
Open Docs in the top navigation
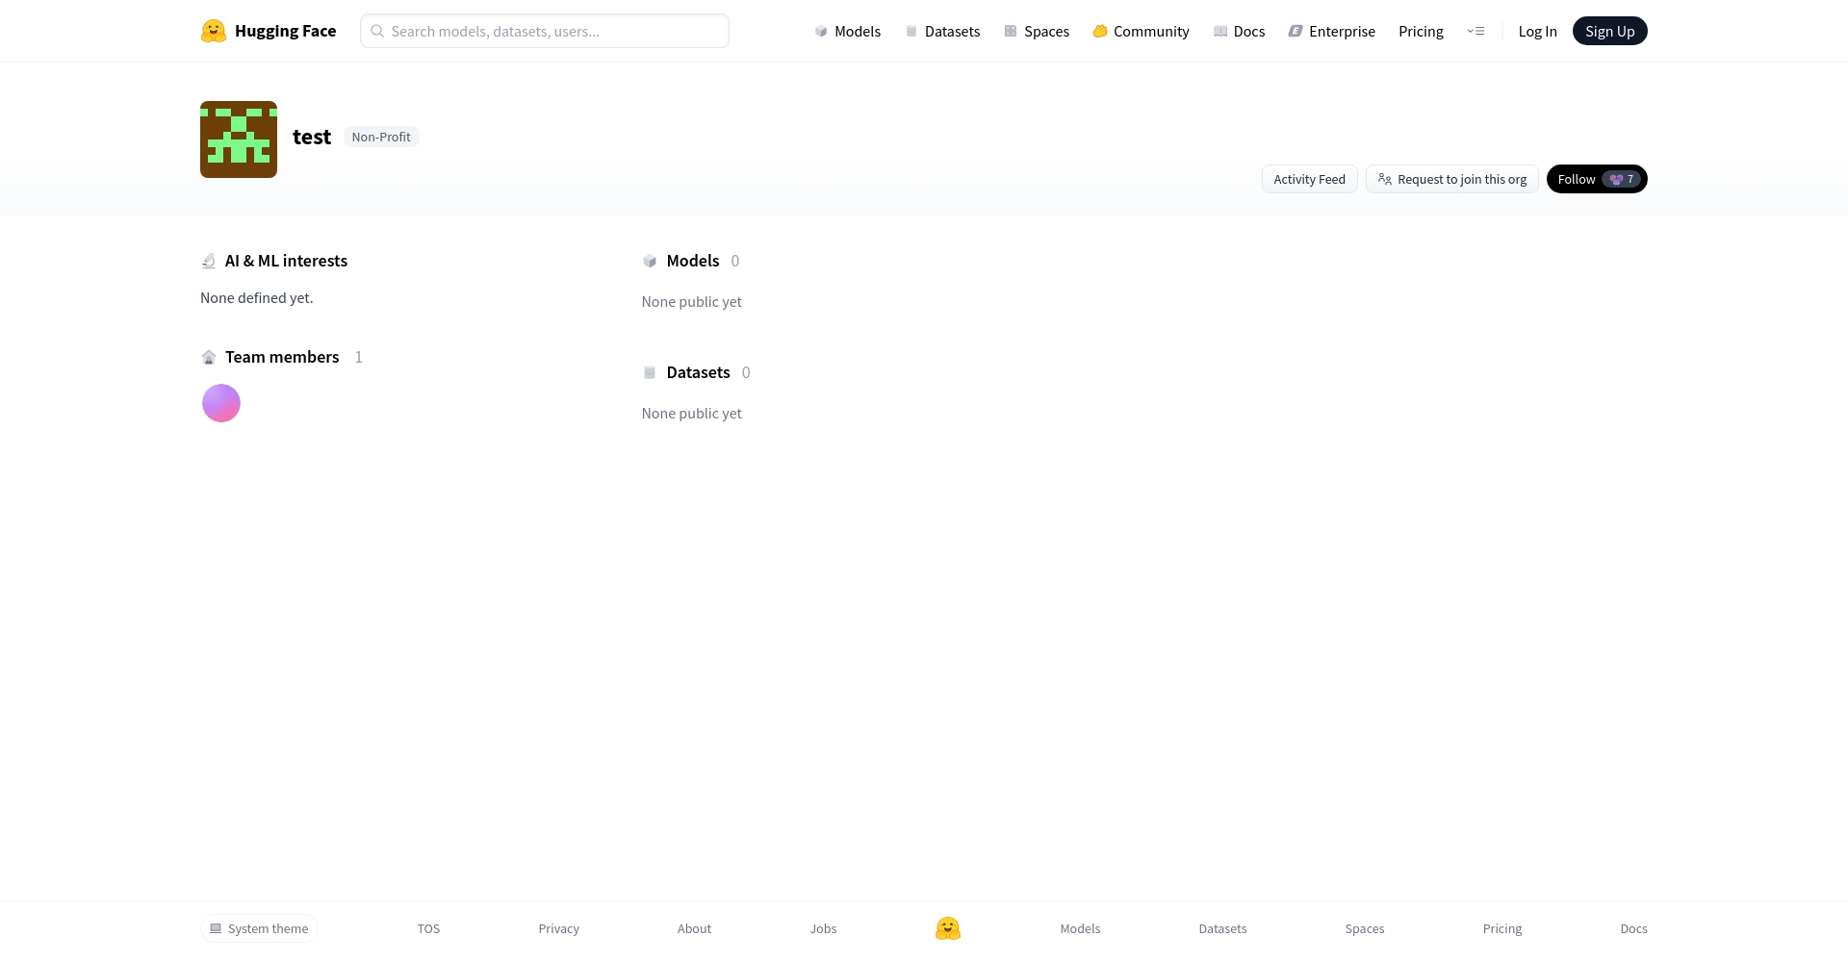(1239, 31)
